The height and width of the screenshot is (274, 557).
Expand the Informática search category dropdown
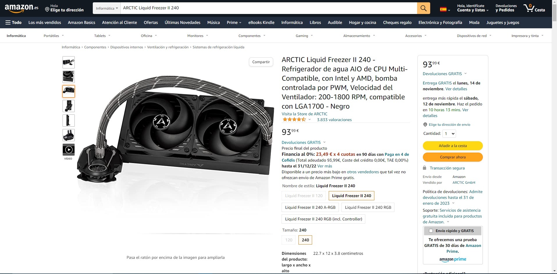click(107, 8)
